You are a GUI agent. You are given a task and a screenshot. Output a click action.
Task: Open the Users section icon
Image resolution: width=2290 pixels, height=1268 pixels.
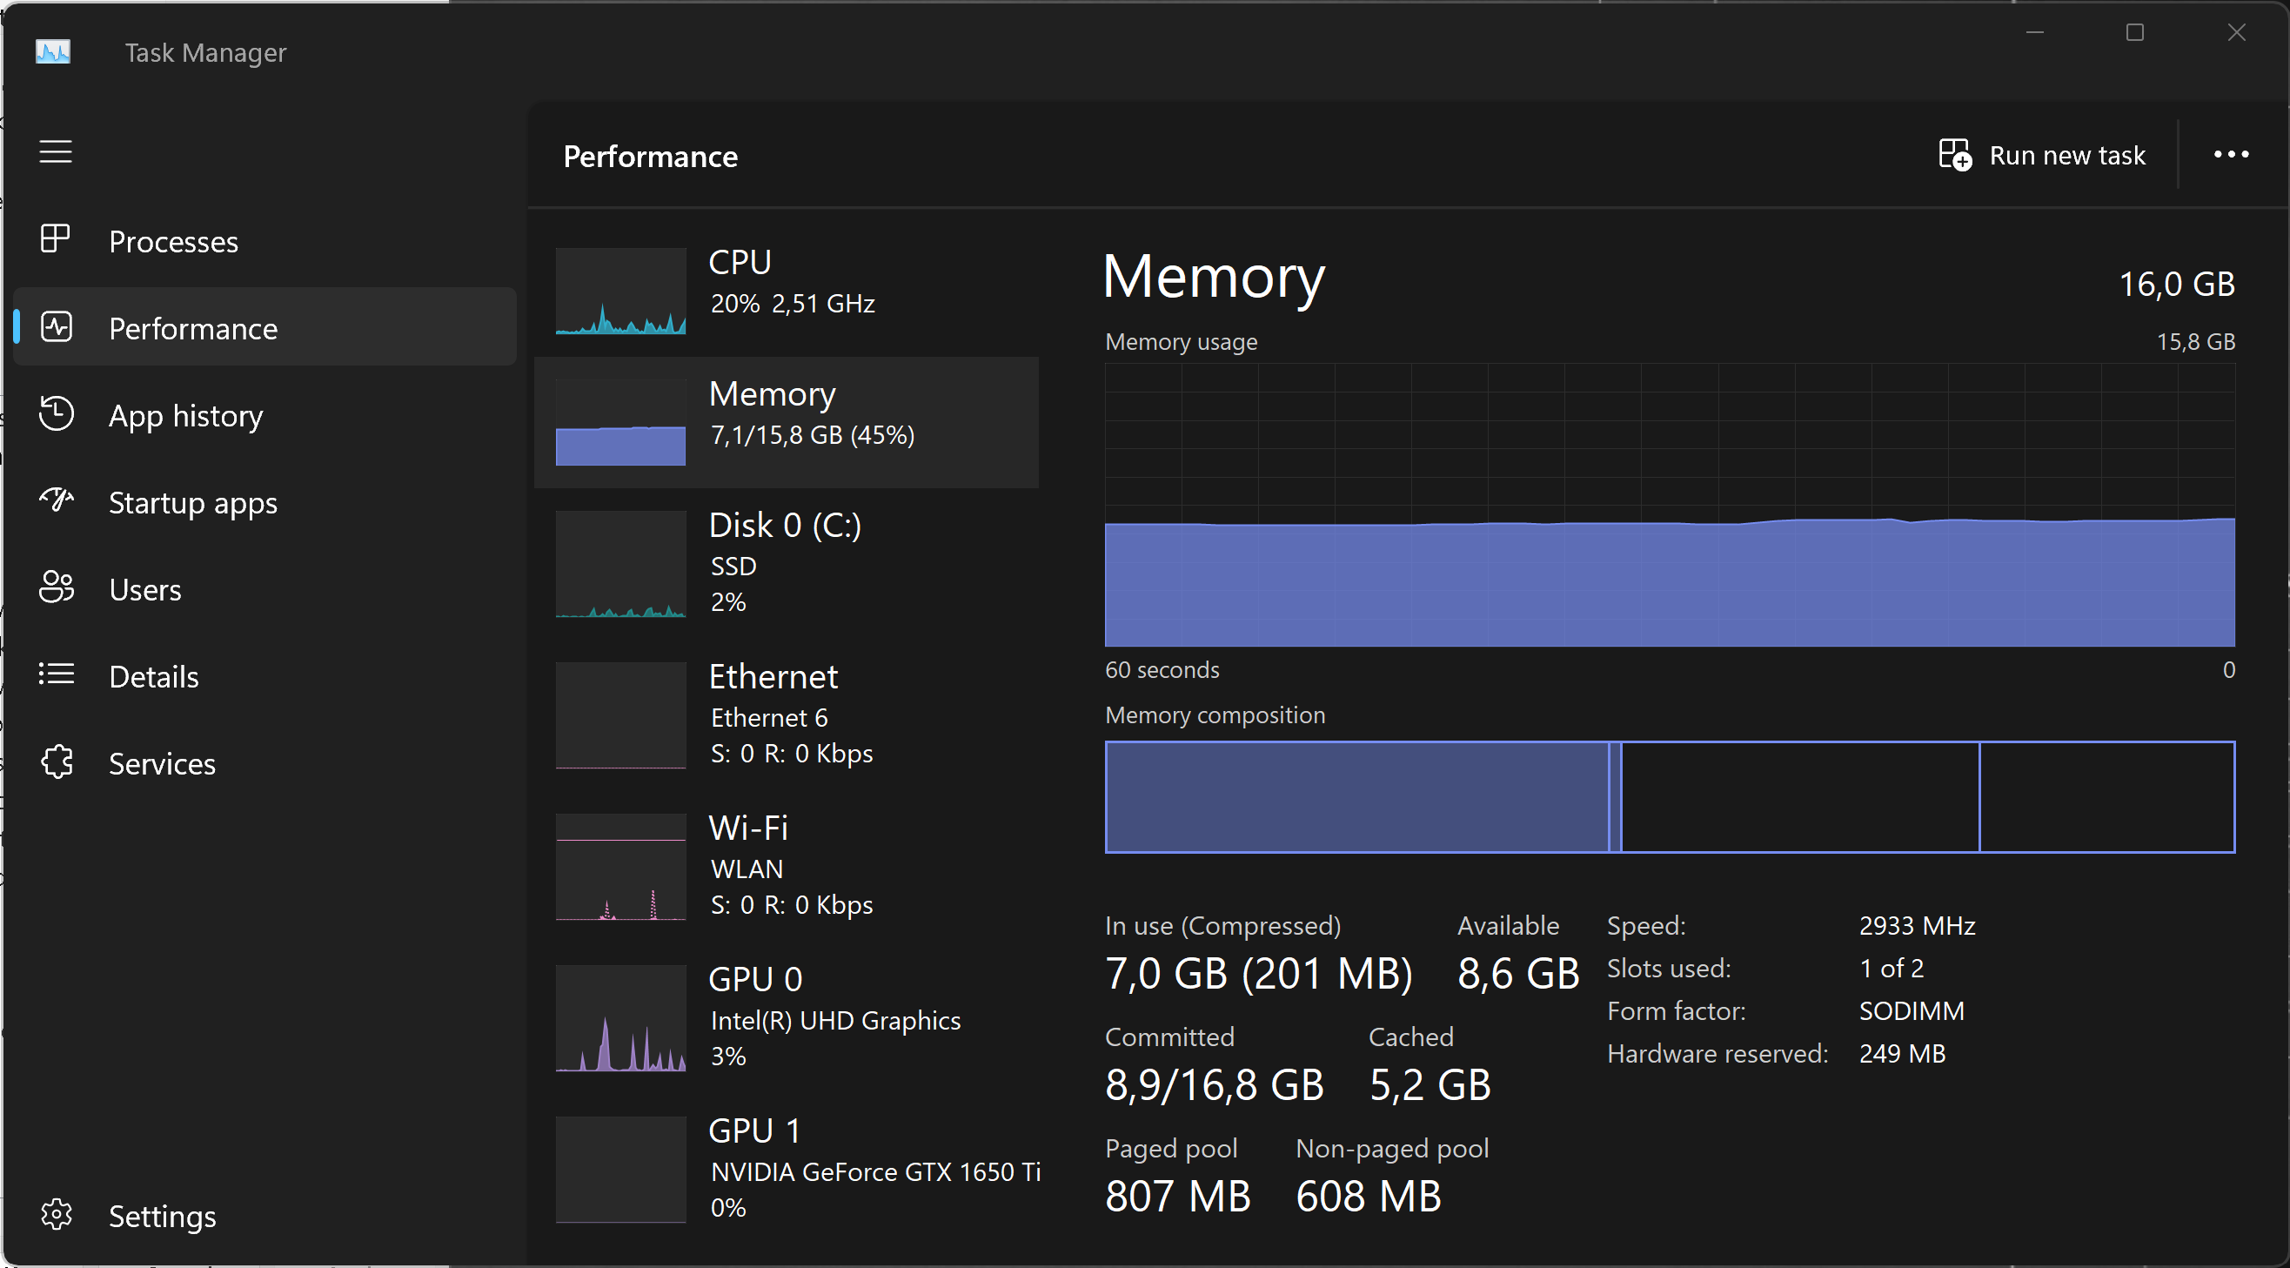pos(56,587)
